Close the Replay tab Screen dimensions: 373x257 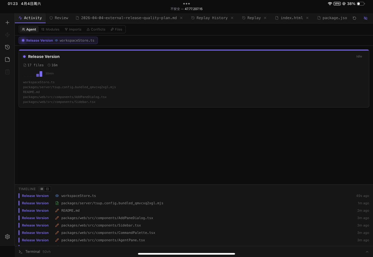[x=265, y=18]
